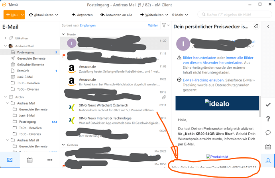Collapse the Andreas Mail account node
Screen dimensions: 275x178
coord(5,46)
